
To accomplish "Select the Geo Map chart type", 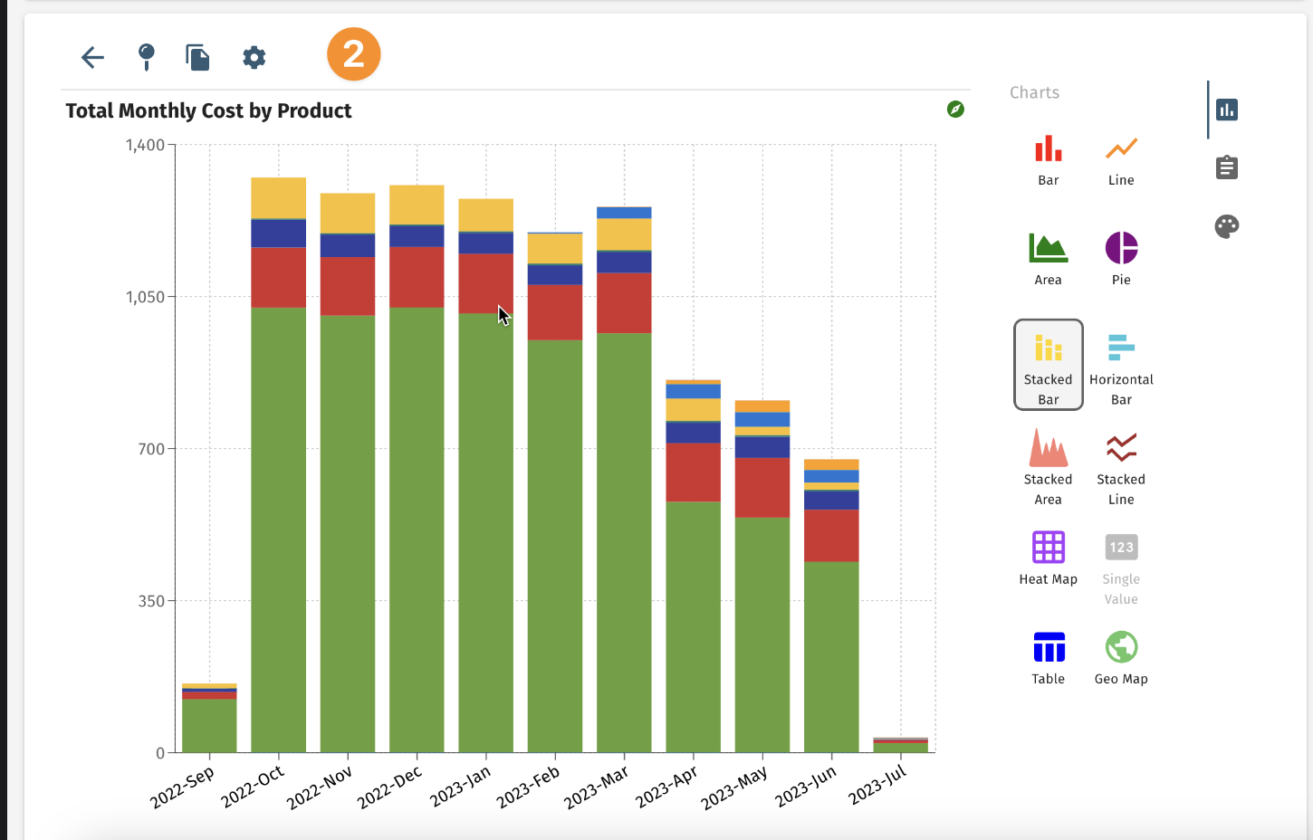I will pos(1120,654).
